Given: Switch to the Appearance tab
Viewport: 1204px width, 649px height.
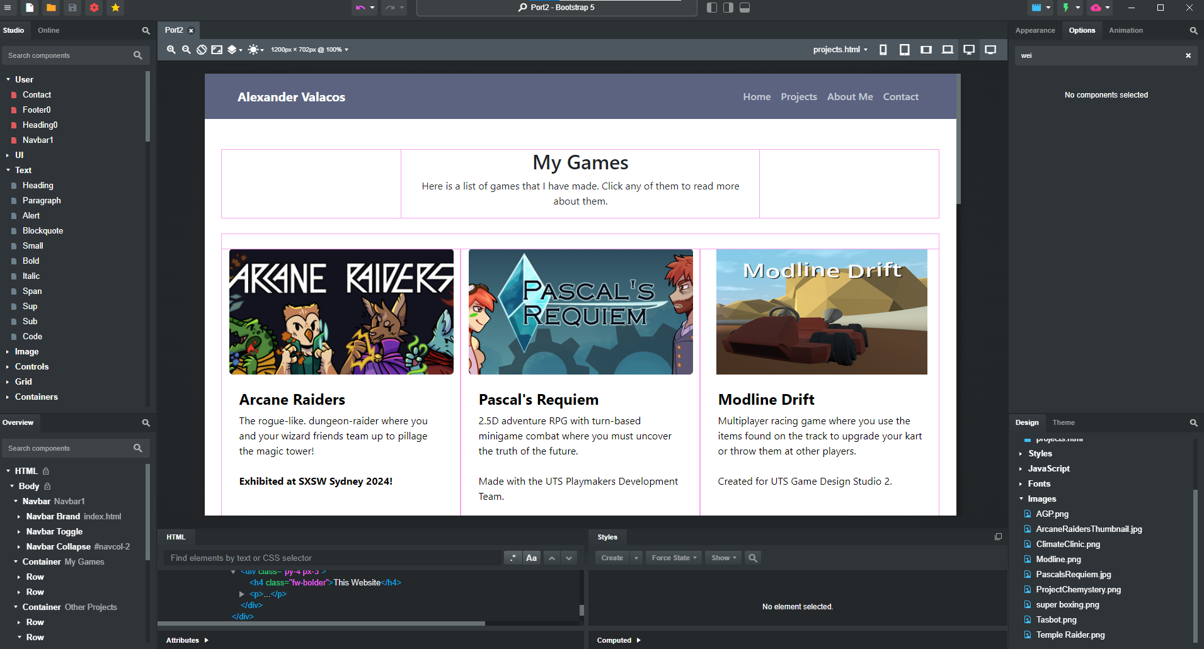Looking at the screenshot, I should click(1035, 30).
